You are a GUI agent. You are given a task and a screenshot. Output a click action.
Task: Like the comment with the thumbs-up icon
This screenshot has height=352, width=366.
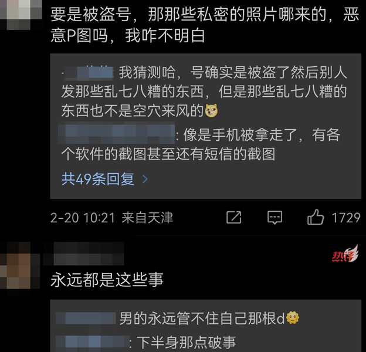point(316,217)
